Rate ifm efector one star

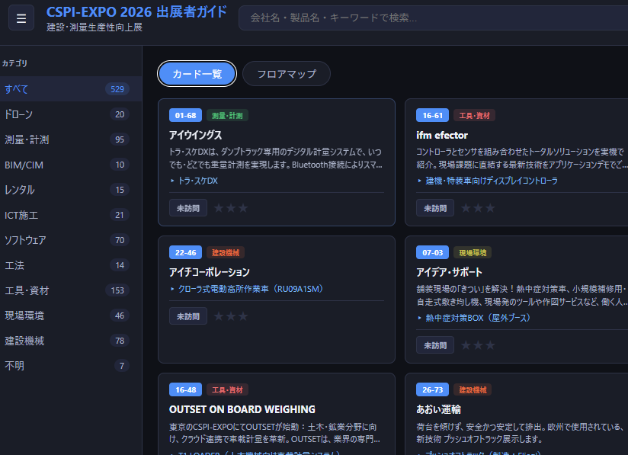point(466,208)
